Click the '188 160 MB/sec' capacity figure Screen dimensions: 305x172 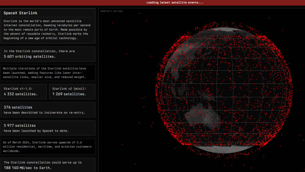(26, 168)
